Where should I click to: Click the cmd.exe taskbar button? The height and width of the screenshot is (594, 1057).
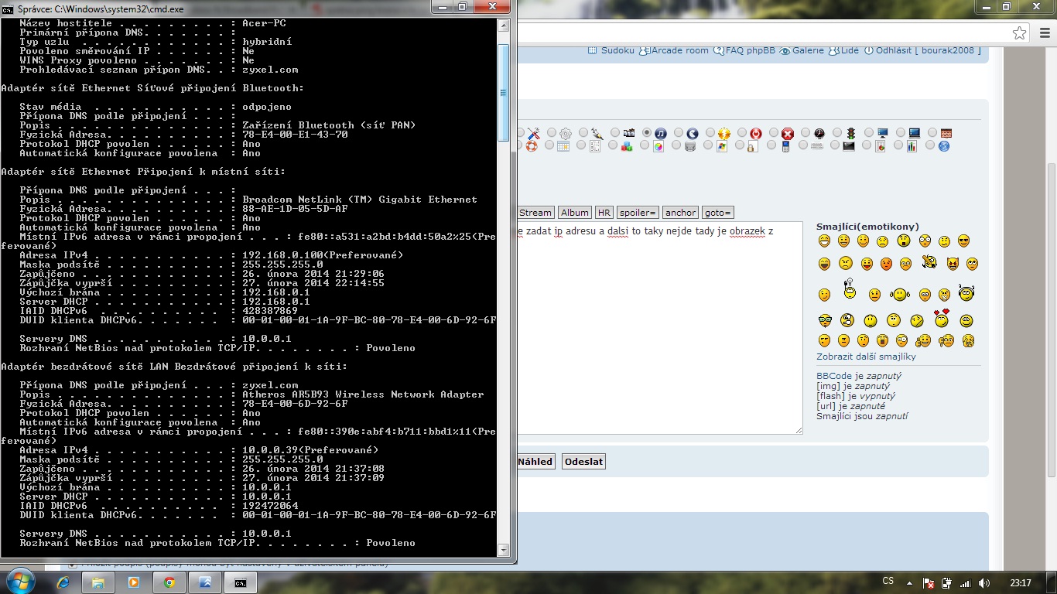[241, 582]
